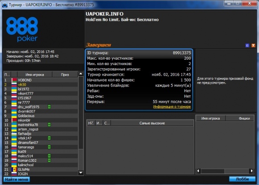Click the green icon next to maloy514
Image resolution: width=259 pixels, height=185 pixels.
(x=49, y=156)
